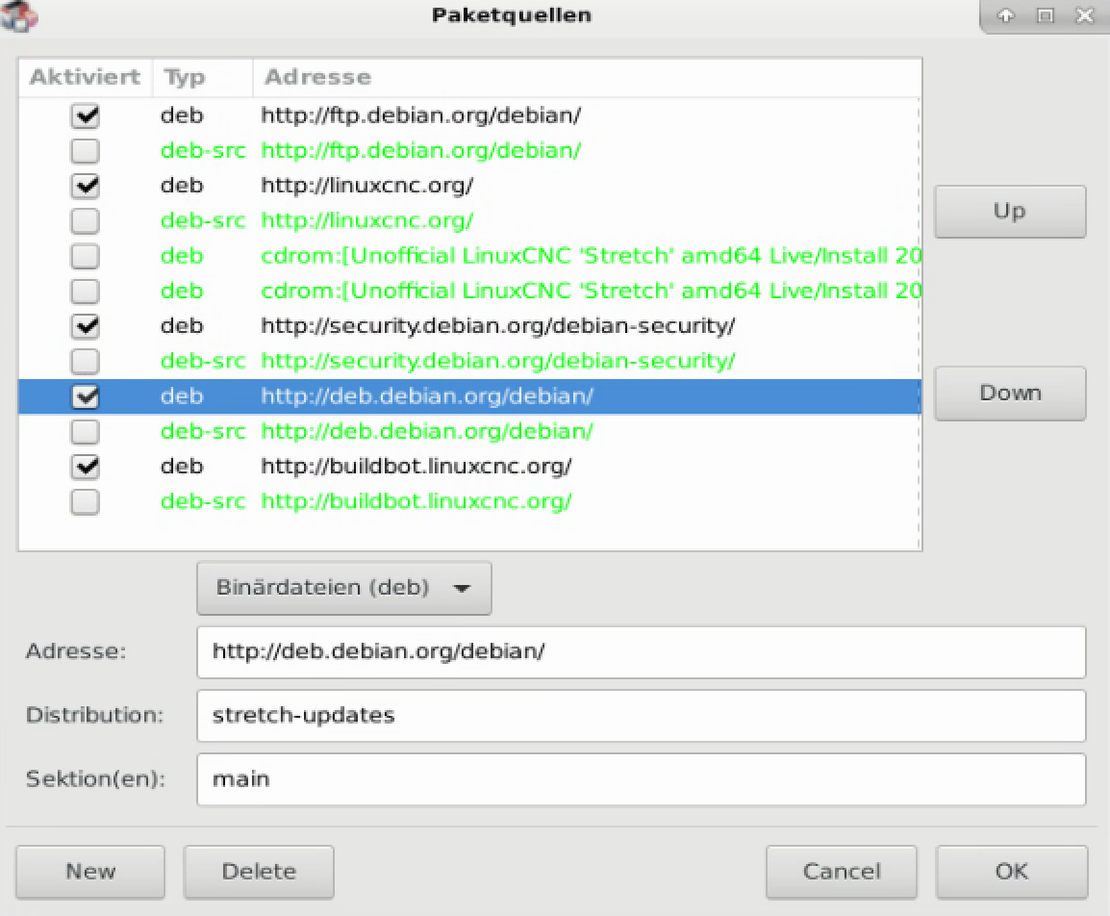Click the 'Paketquellen' window title

click(x=512, y=14)
